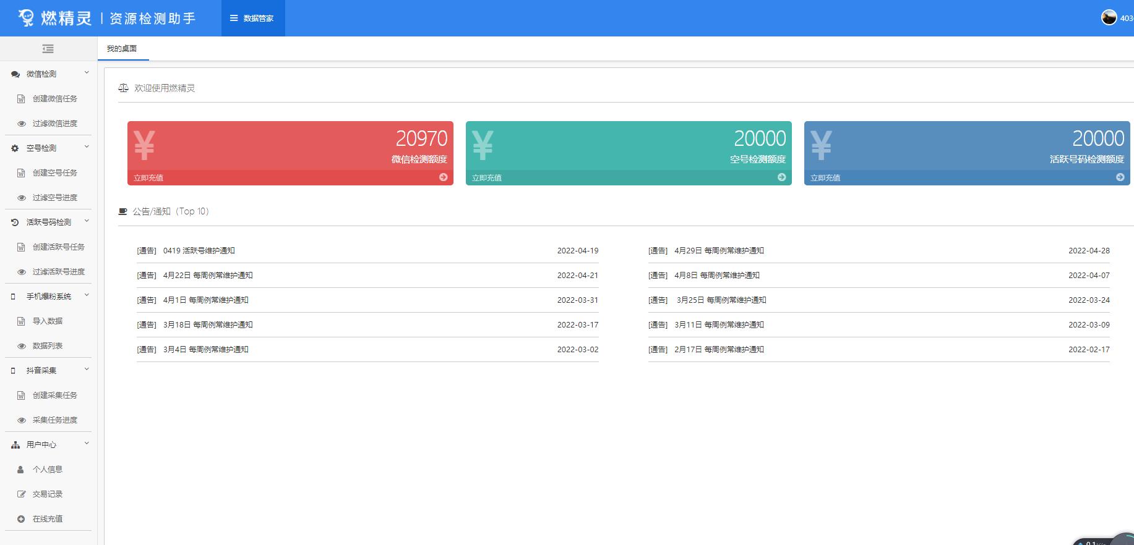Click the user avatar in the header
Screen dimensions: 1134x545
pos(1109,17)
